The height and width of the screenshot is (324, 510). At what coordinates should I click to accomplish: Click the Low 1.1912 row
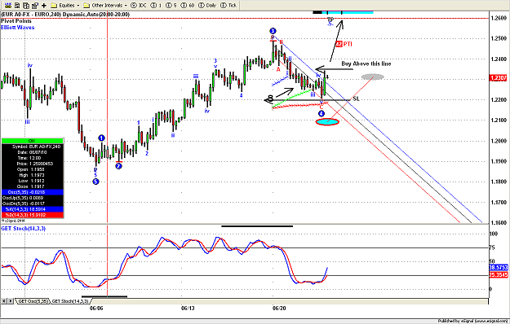(x=32, y=181)
